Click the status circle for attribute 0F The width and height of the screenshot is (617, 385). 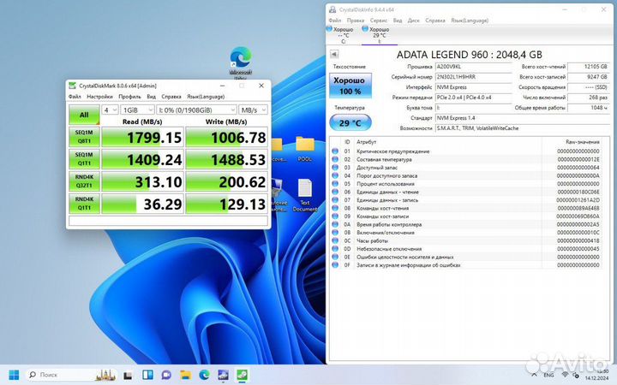coord(335,265)
